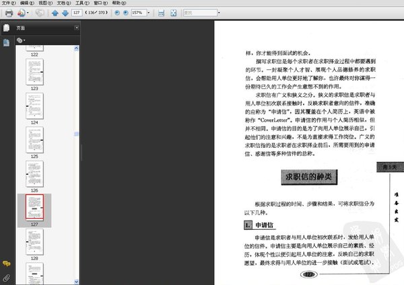Open the find options dropdown arrow
The height and width of the screenshot is (285, 404).
[219, 13]
